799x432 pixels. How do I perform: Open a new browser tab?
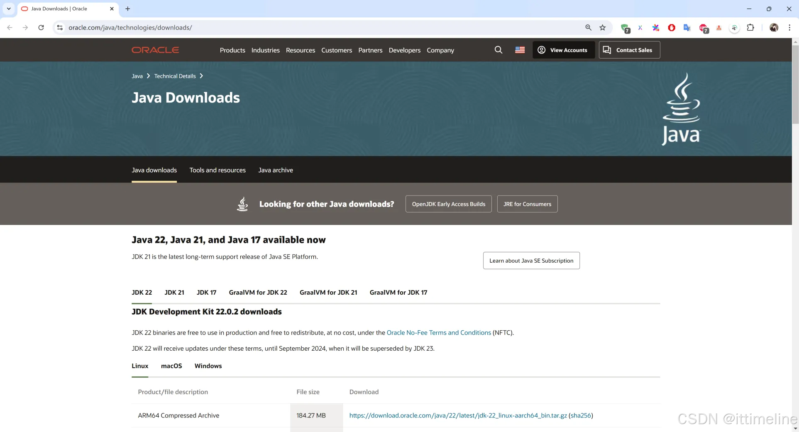tap(128, 9)
